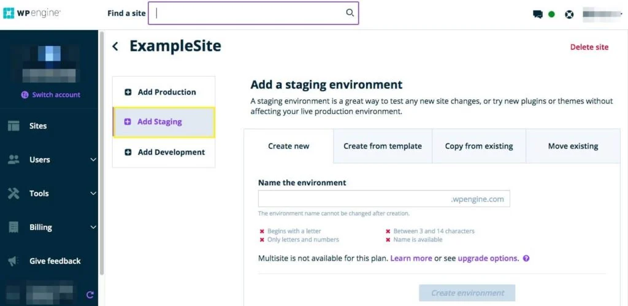Click the Give feedback megaphone icon
The height and width of the screenshot is (306, 628).
[x=13, y=261]
